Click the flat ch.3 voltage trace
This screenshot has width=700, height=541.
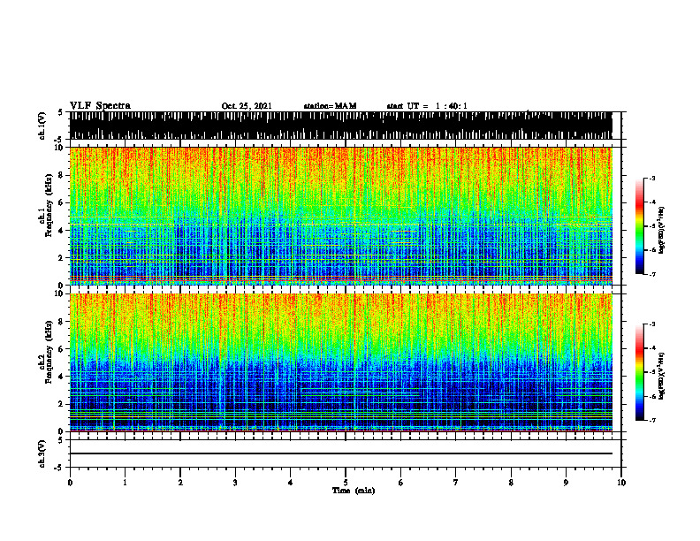(341, 453)
